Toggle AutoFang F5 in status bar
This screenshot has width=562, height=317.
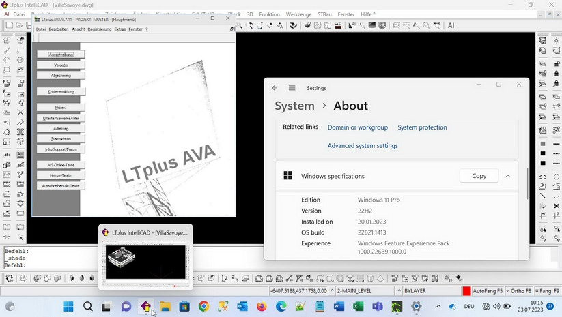click(x=488, y=291)
